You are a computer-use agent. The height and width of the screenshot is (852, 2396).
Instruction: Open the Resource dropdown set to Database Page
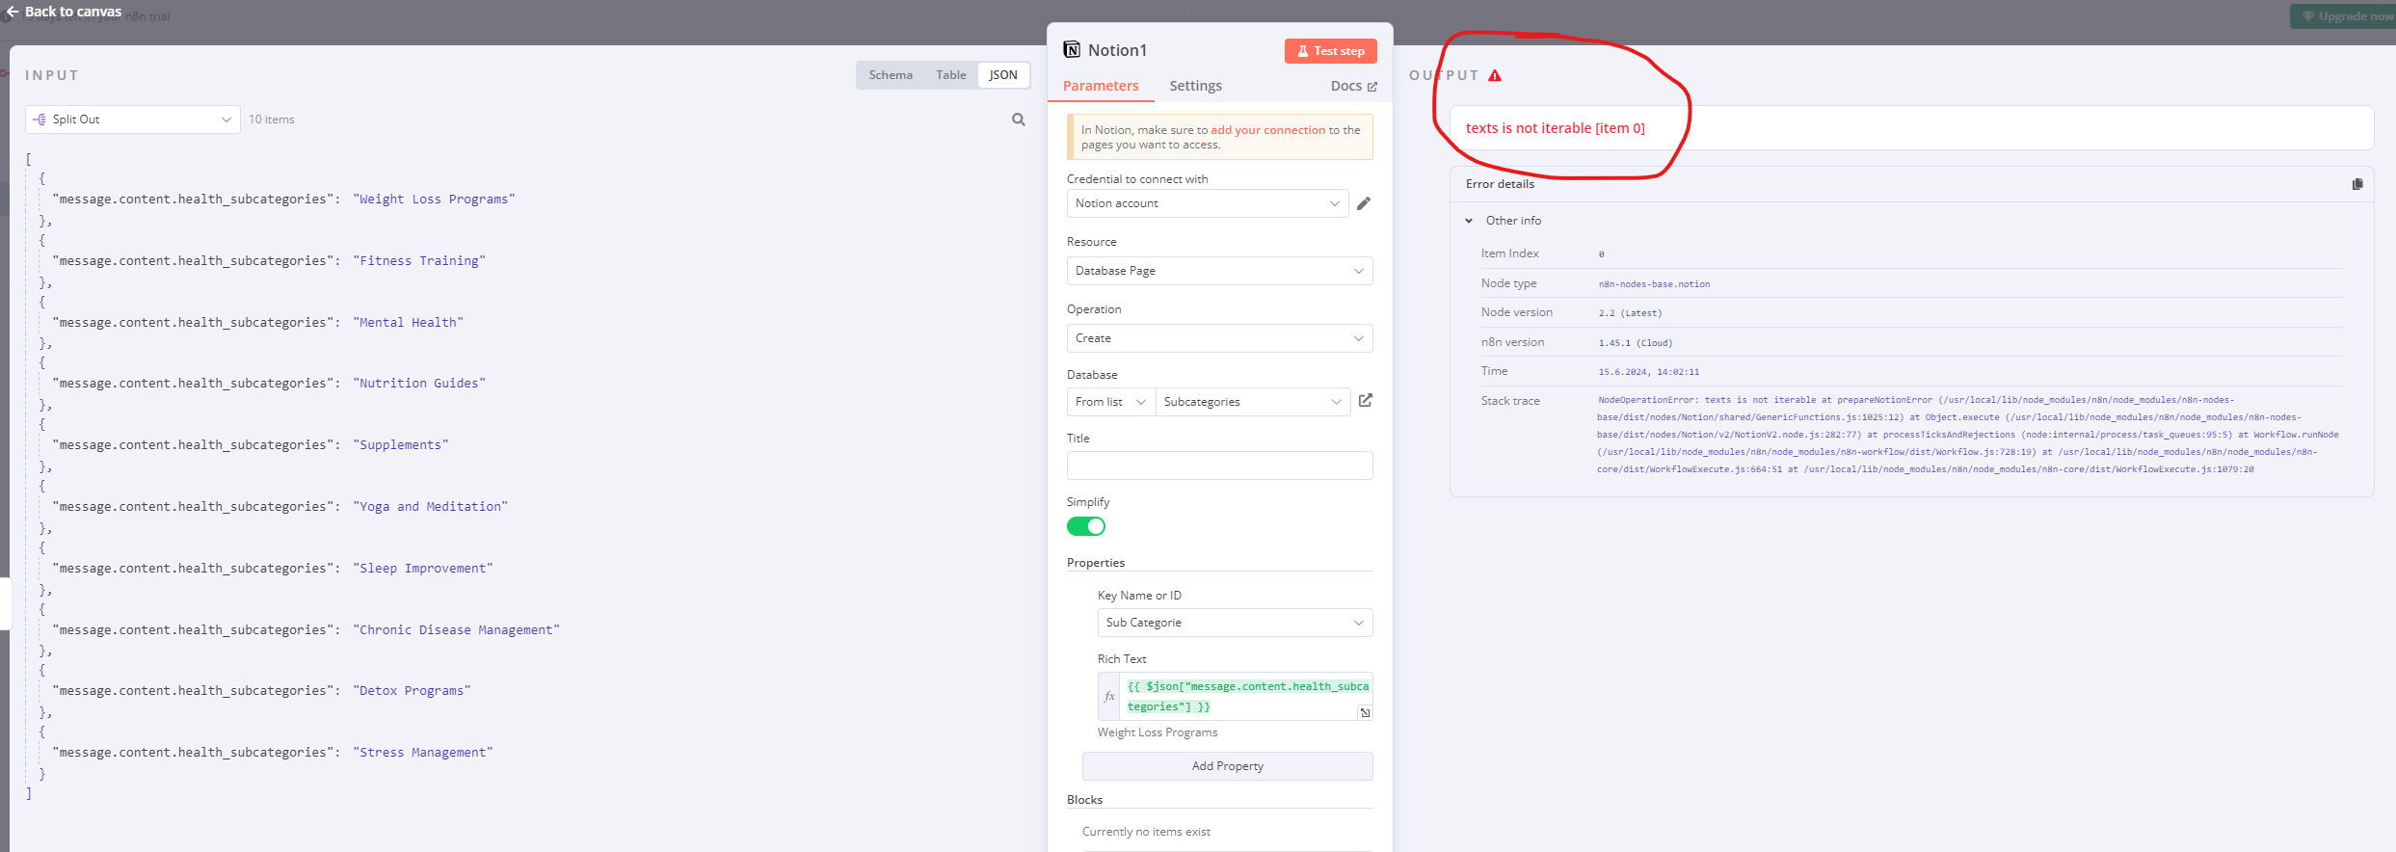(1219, 271)
